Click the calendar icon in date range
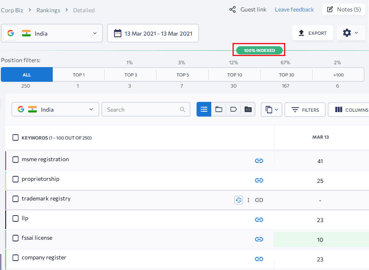This screenshot has height=270, width=369. tap(118, 33)
